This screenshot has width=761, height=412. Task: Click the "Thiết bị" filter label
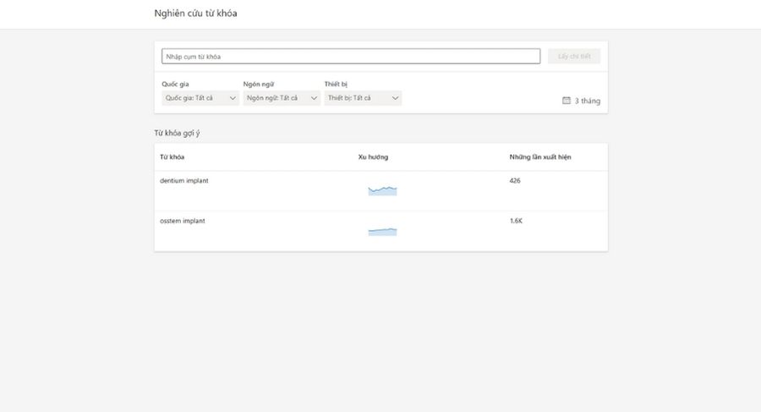[336, 85]
